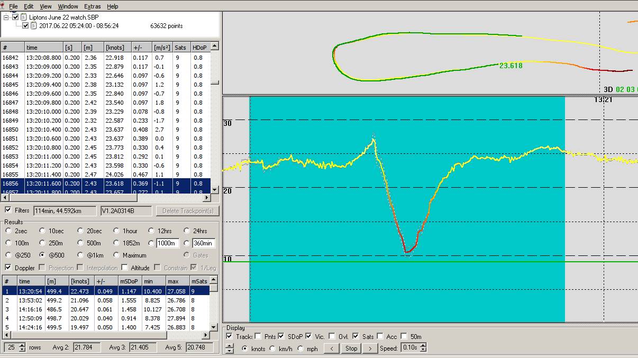
Task: Click the track icon beside 2017.06.22 entry
Action: (x=33, y=25)
